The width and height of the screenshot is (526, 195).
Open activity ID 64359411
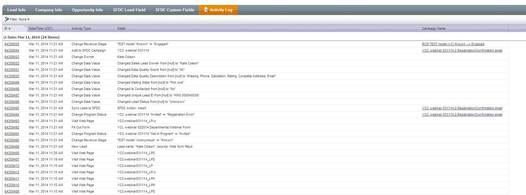tap(12, 179)
